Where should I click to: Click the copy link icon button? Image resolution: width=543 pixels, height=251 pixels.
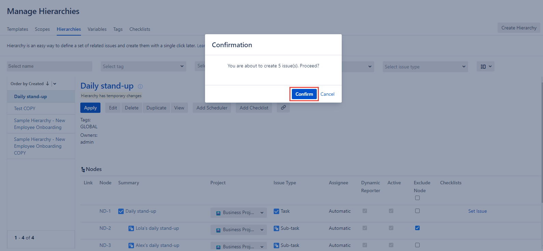[283, 107]
